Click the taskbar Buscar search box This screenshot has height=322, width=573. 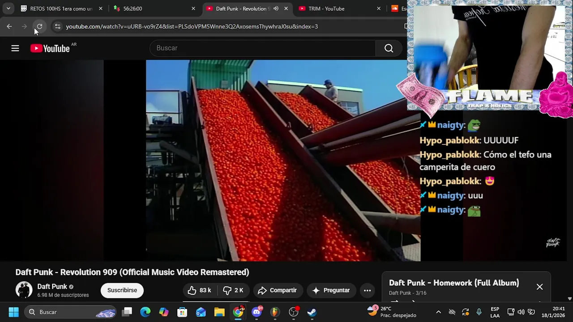pos(71,312)
